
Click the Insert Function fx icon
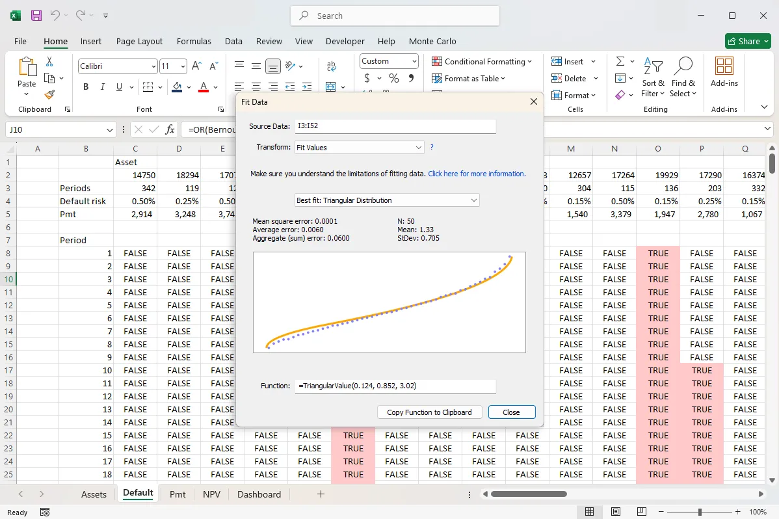coord(168,129)
